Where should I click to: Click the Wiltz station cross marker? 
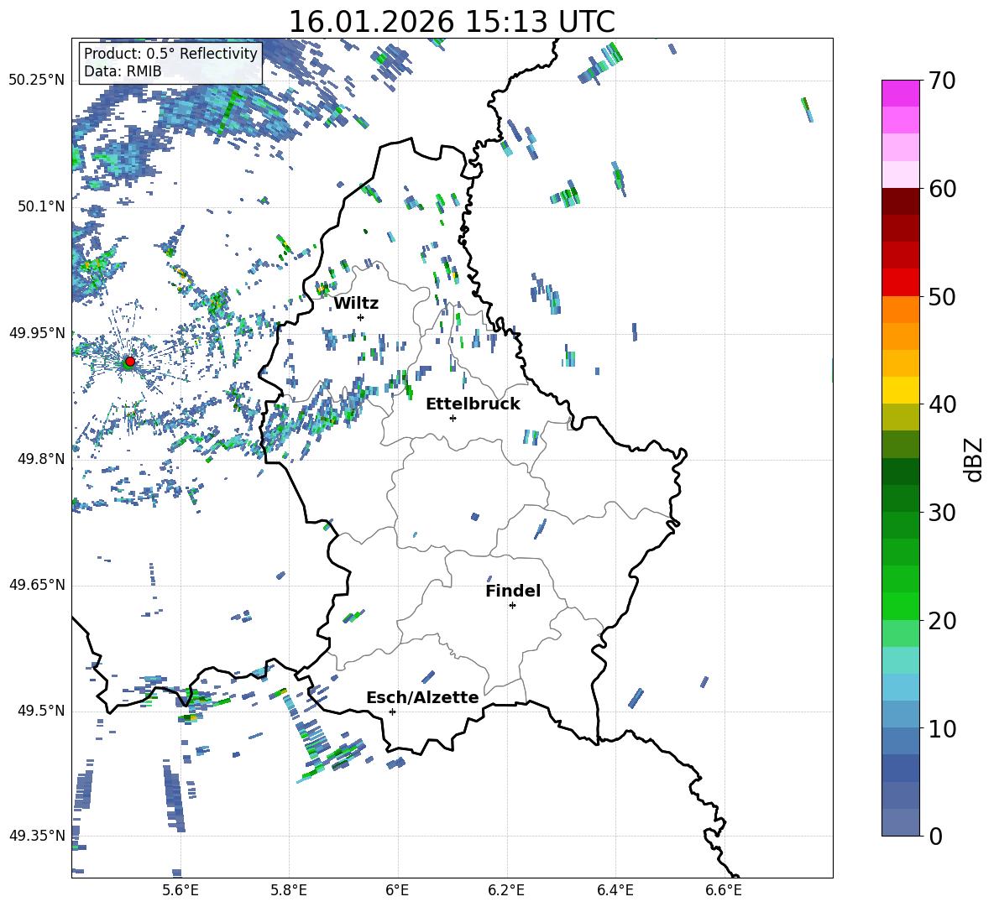[x=361, y=317]
